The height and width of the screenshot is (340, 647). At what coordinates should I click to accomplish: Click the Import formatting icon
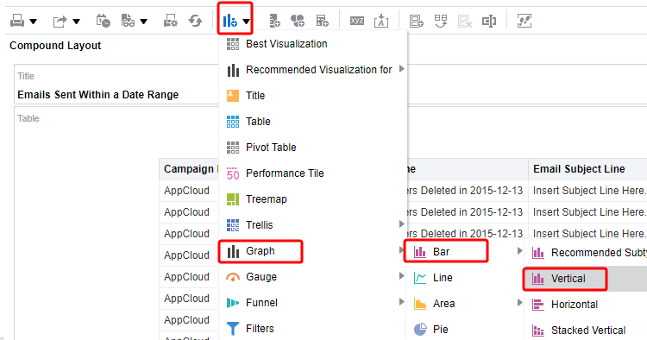pyautogui.click(x=381, y=21)
